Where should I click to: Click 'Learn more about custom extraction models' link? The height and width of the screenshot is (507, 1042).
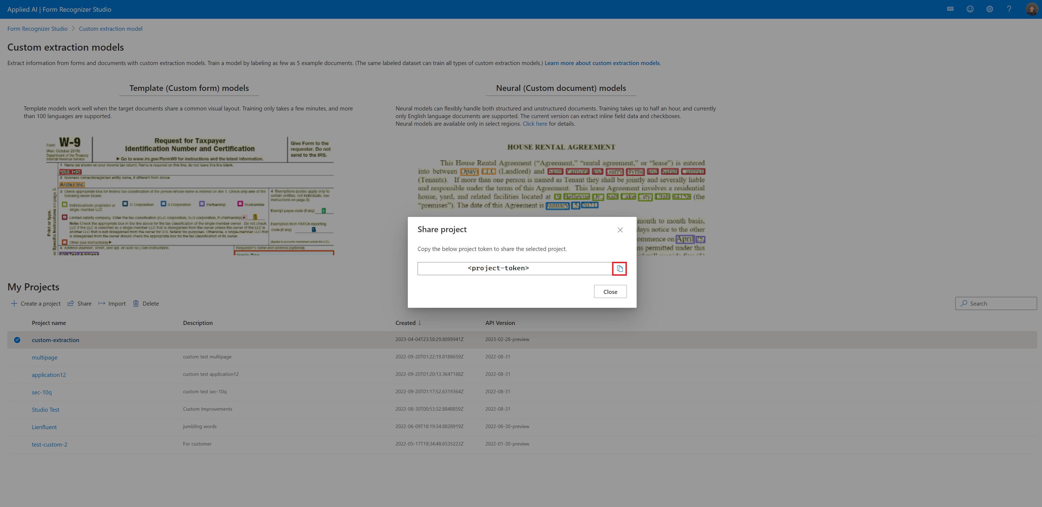[602, 62]
